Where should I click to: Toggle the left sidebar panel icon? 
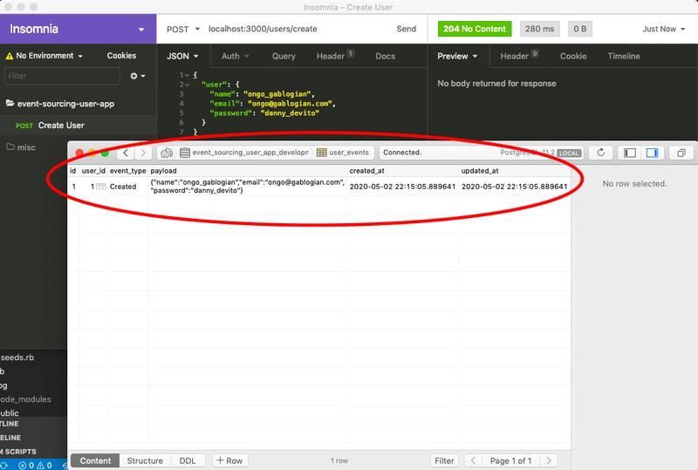click(629, 153)
